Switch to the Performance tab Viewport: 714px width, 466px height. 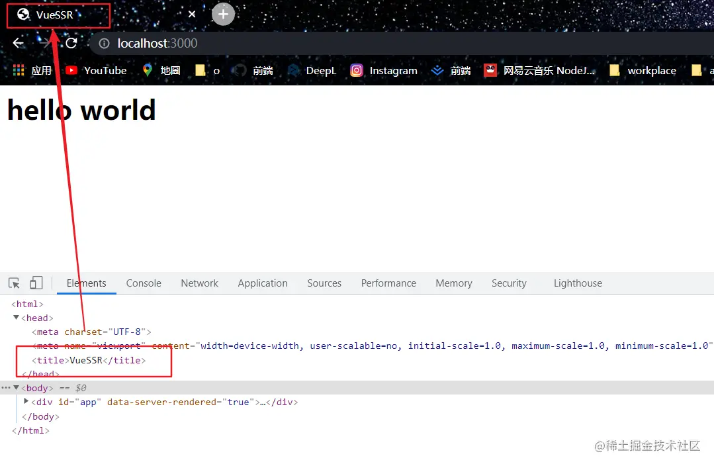[388, 283]
